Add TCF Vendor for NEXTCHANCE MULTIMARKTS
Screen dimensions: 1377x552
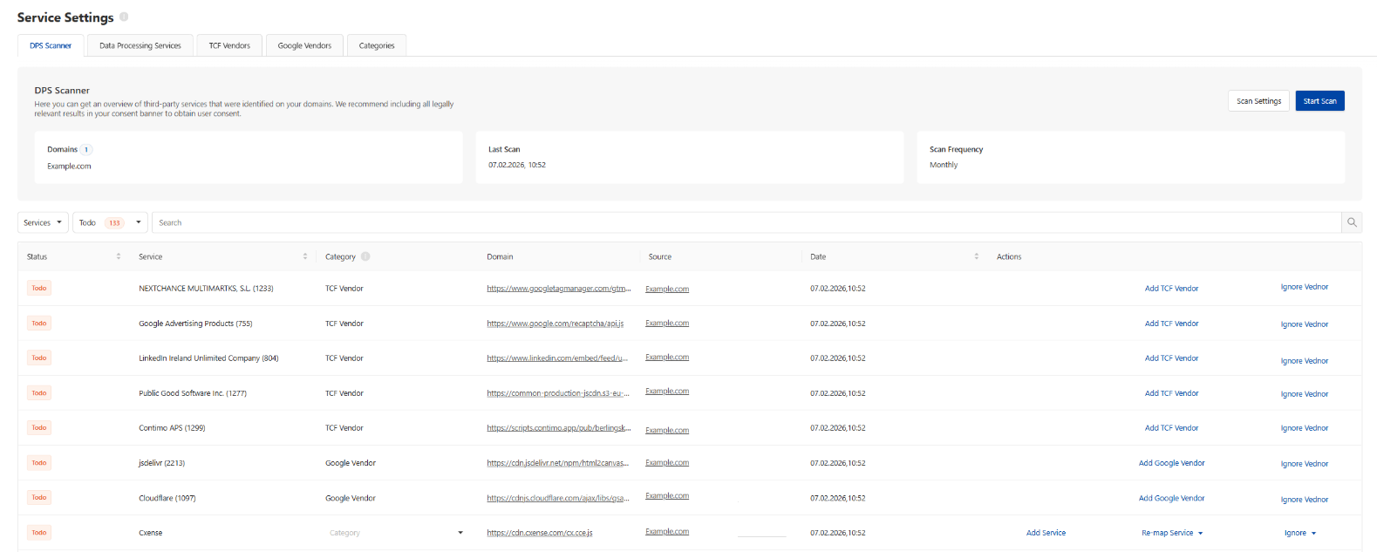(x=1171, y=289)
